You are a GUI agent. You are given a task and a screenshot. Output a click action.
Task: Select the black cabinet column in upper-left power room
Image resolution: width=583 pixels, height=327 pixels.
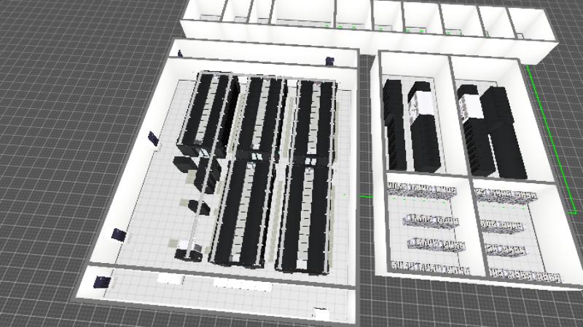(x=394, y=124)
